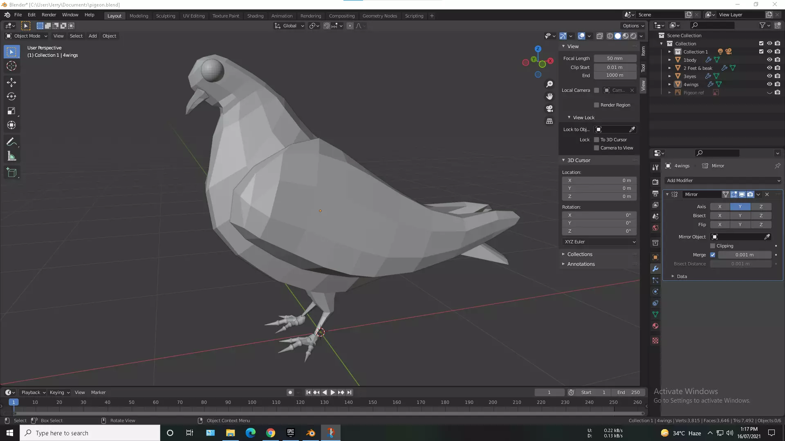Open the Modifier wrench properties tab
The height and width of the screenshot is (441, 785).
tap(655, 269)
